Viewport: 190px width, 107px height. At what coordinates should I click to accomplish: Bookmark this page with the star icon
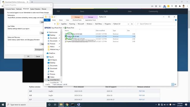160,6
